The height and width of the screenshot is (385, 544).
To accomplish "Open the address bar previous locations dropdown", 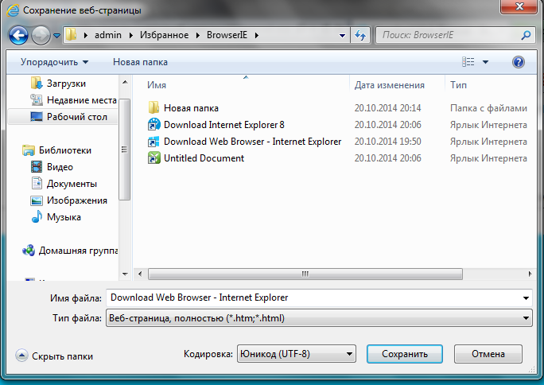I will (x=342, y=35).
